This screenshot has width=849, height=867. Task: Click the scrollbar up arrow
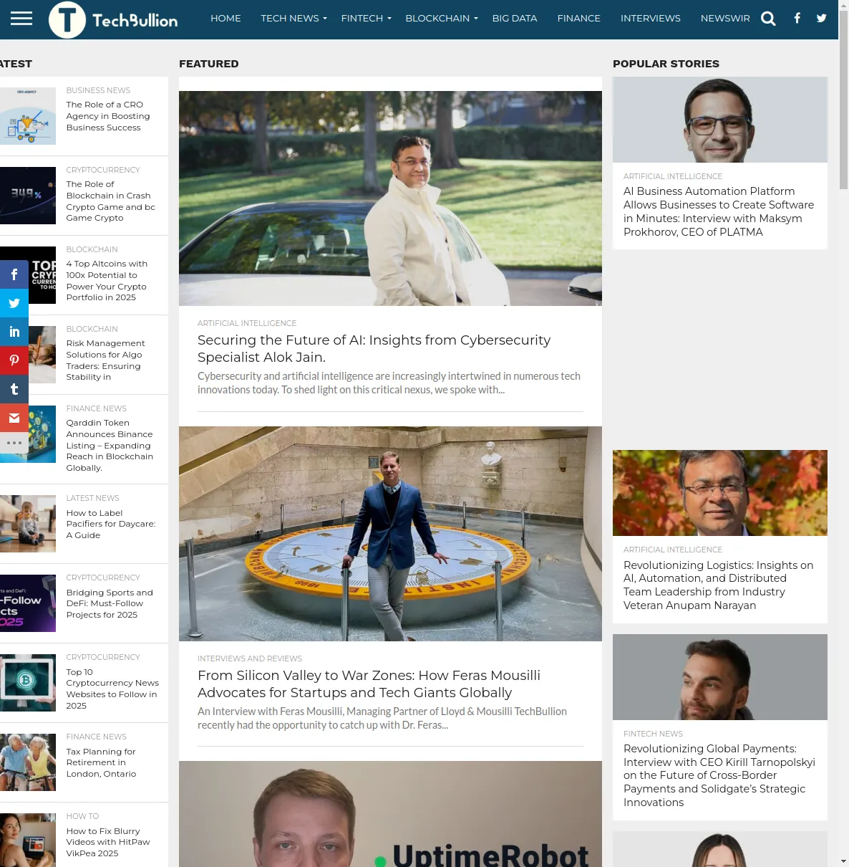click(x=843, y=5)
